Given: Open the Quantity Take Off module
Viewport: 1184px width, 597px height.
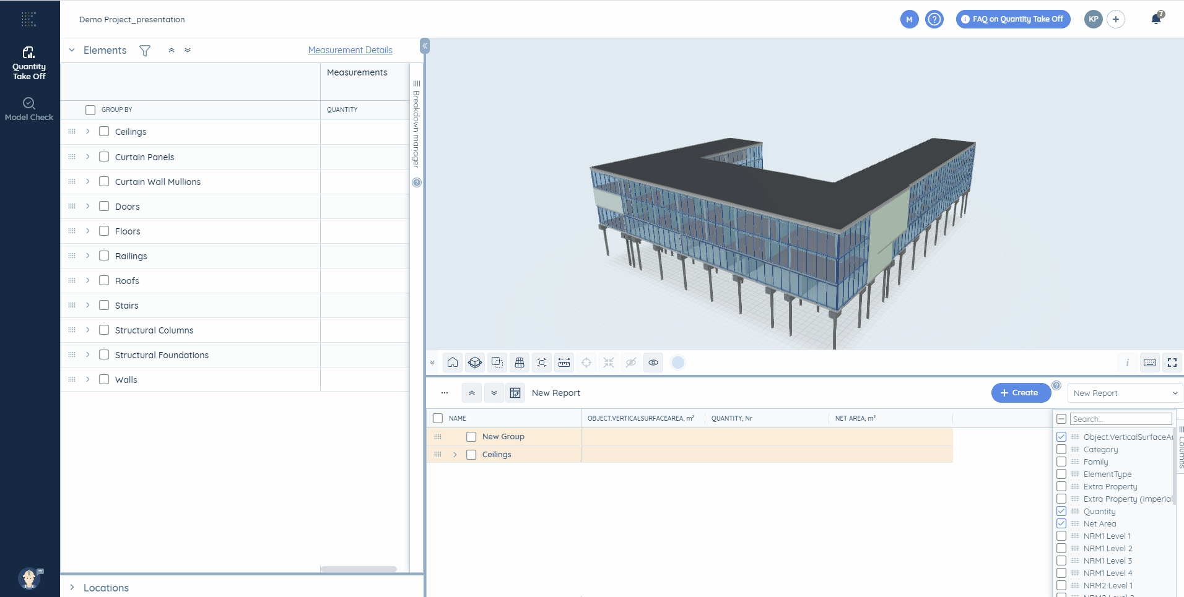Looking at the screenshot, I should [29, 63].
